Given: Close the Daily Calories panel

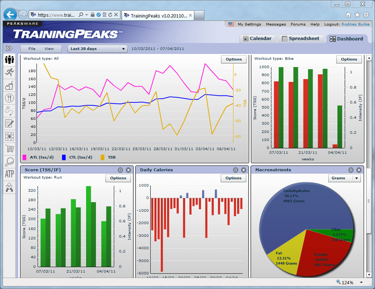Looking at the screenshot, I should (244, 170).
